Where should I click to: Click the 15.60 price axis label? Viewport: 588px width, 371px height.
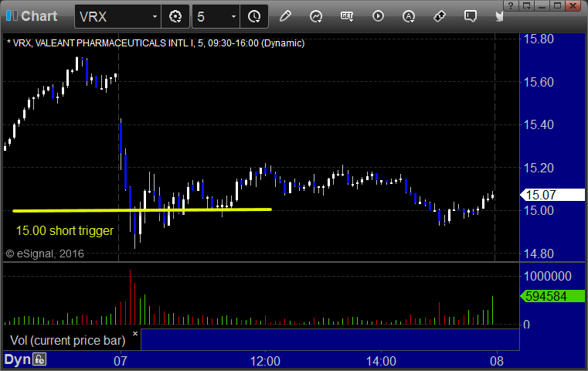(x=539, y=82)
